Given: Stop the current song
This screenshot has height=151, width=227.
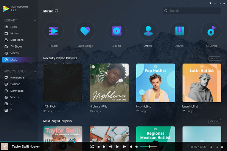Looking at the screenshot, I should pos(98,147).
